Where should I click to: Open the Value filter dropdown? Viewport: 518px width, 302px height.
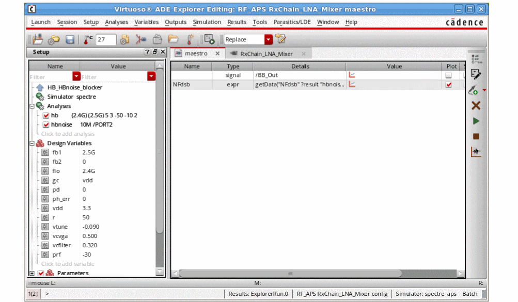coord(151,76)
